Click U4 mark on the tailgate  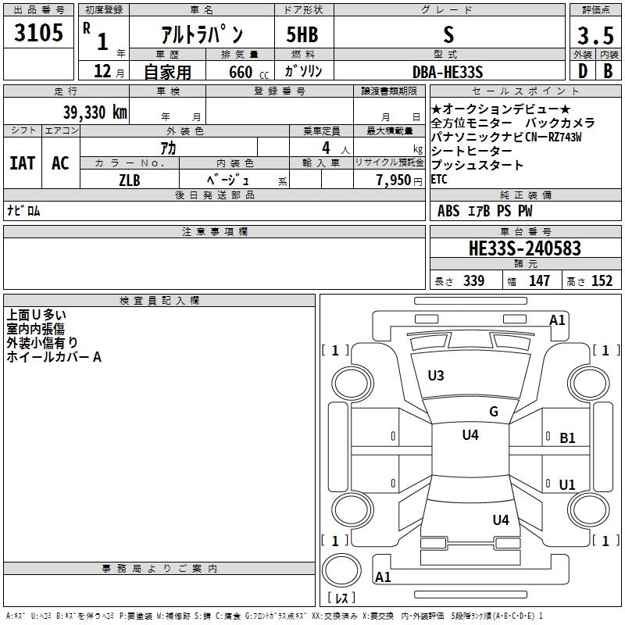pyautogui.click(x=501, y=520)
